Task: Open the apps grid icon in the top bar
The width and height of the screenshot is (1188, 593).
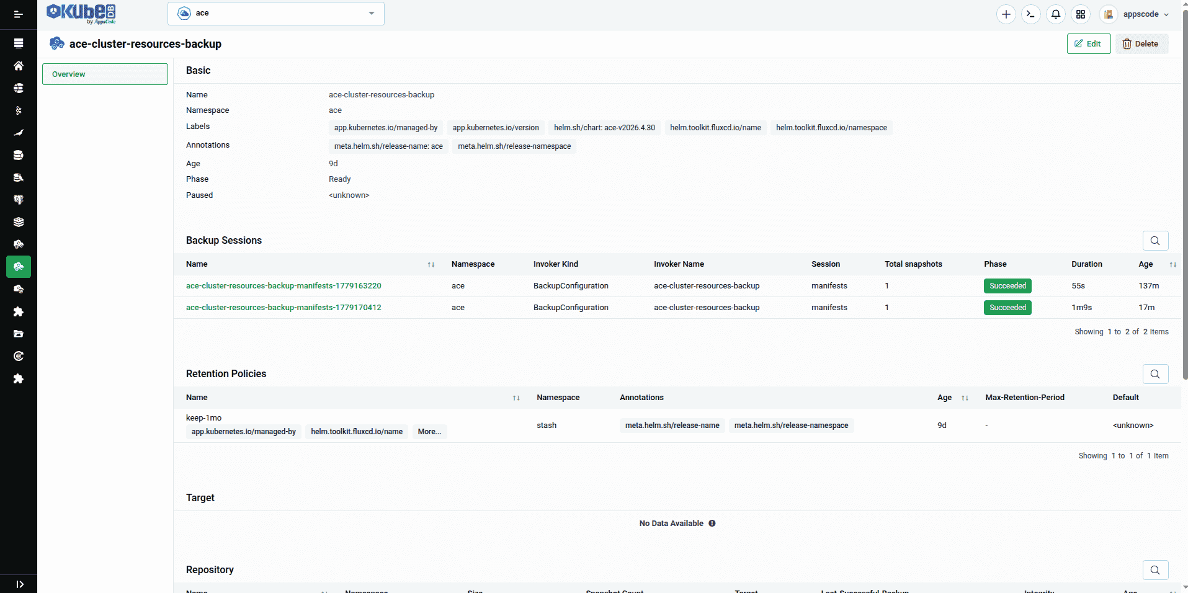Action: pos(1081,14)
